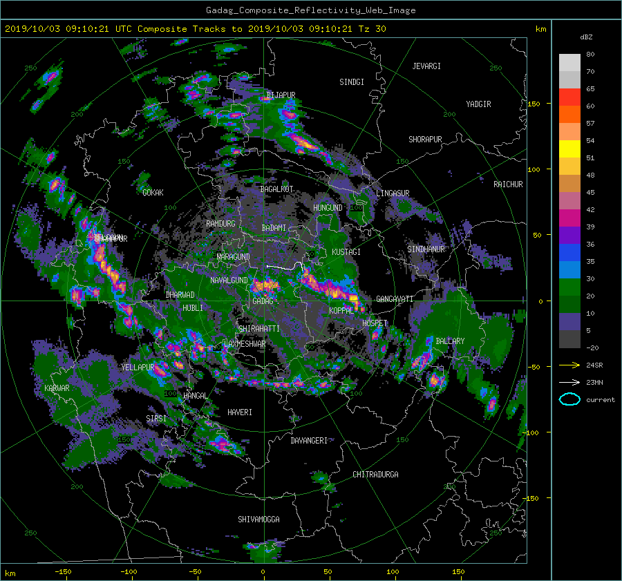Click the GADAG radar site label
The width and height of the screenshot is (622, 581).
[263, 301]
